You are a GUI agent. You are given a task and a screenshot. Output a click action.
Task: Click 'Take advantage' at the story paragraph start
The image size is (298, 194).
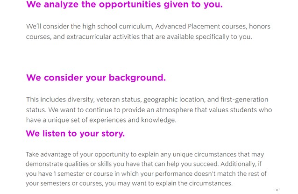tap(48, 154)
